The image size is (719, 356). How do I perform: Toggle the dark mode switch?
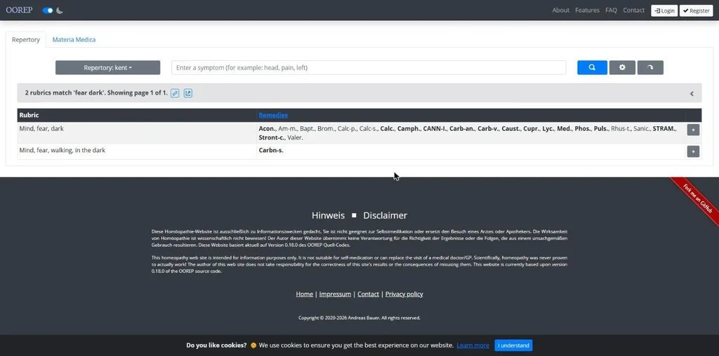click(48, 10)
